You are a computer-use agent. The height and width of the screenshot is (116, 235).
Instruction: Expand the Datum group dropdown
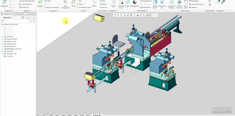(84, 11)
